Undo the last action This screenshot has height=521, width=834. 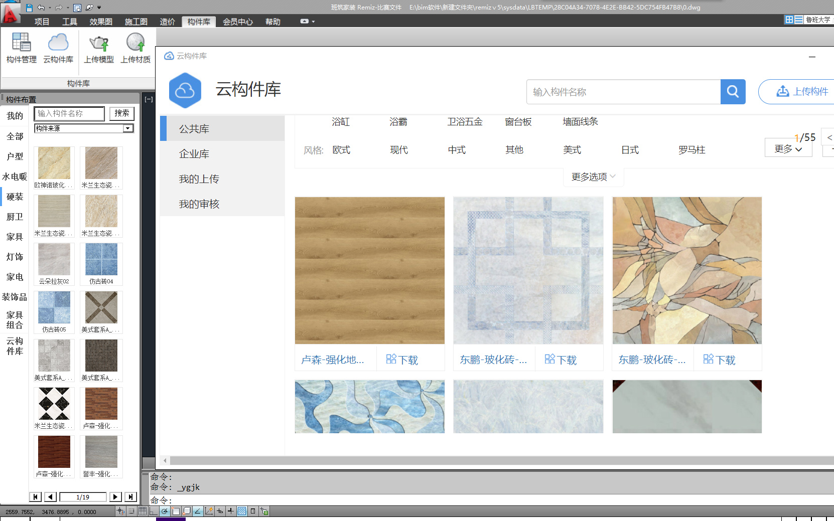pyautogui.click(x=41, y=8)
